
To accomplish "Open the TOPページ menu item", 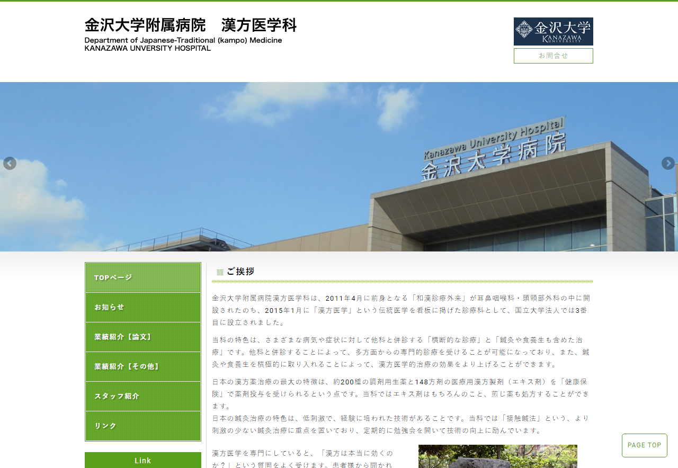I will click(x=143, y=278).
